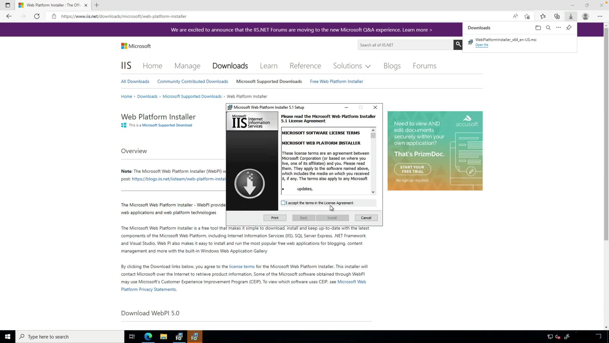This screenshot has height=343, width=609.
Task: Open browser Collections icon
Action: [557, 16]
